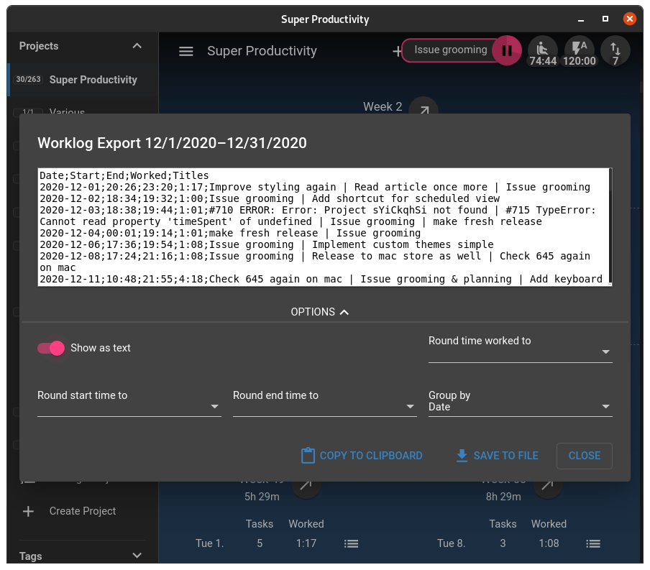The image size is (650, 570).
Task: Select the Various project
Action: pos(67,112)
